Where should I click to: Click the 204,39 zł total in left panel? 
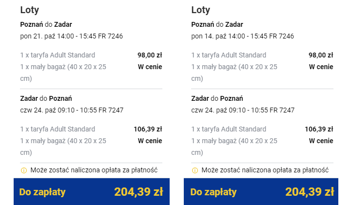(138, 192)
